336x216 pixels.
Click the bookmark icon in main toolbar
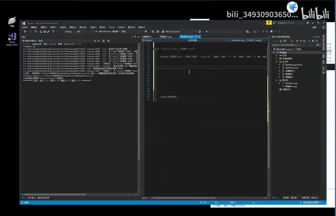(271, 31)
